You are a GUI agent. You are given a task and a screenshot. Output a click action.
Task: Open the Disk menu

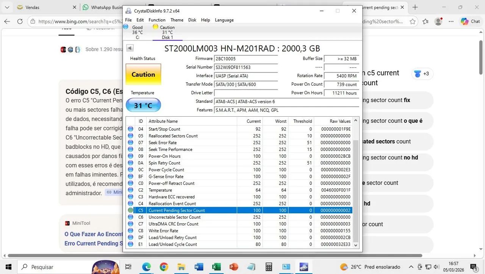coord(192,20)
